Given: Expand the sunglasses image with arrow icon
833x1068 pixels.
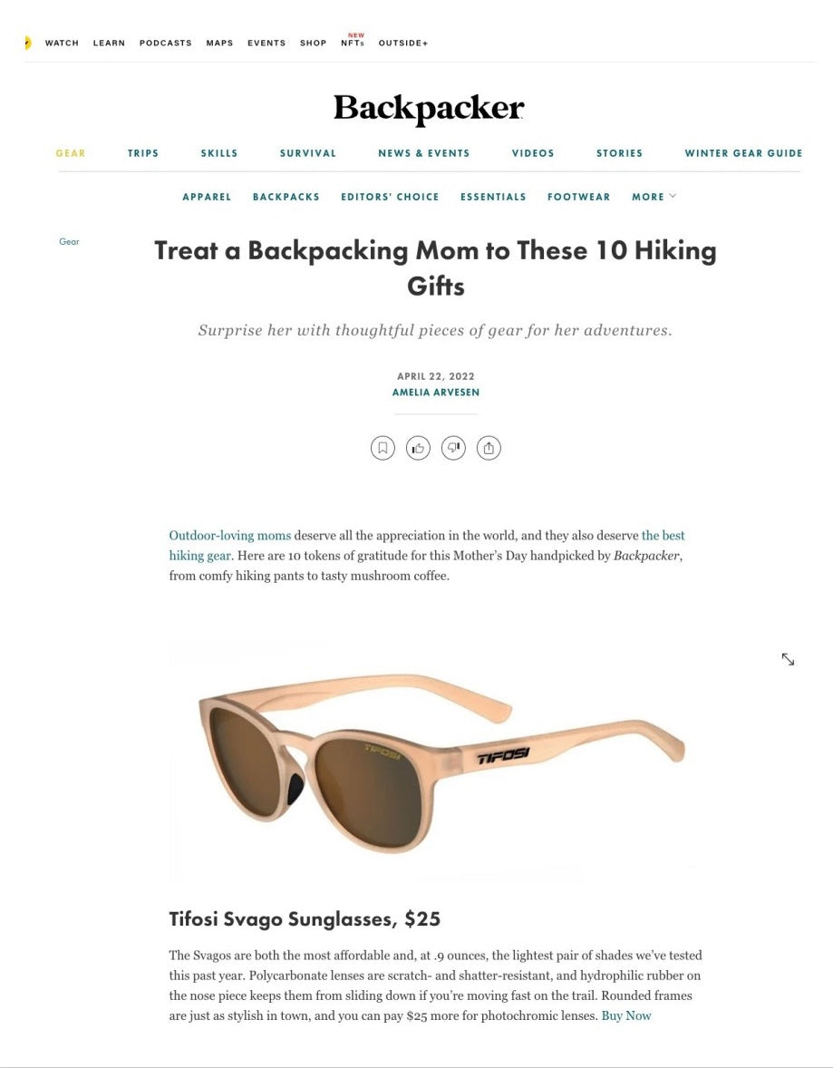Looking at the screenshot, I should 788,659.
